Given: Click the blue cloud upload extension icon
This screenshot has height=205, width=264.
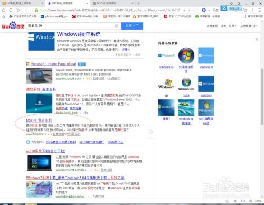Looking at the screenshot, I should [223, 8].
